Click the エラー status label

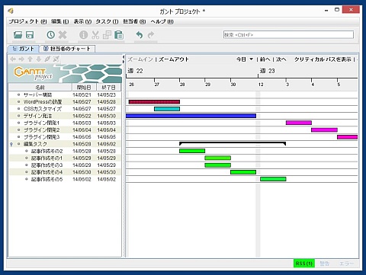point(346,264)
